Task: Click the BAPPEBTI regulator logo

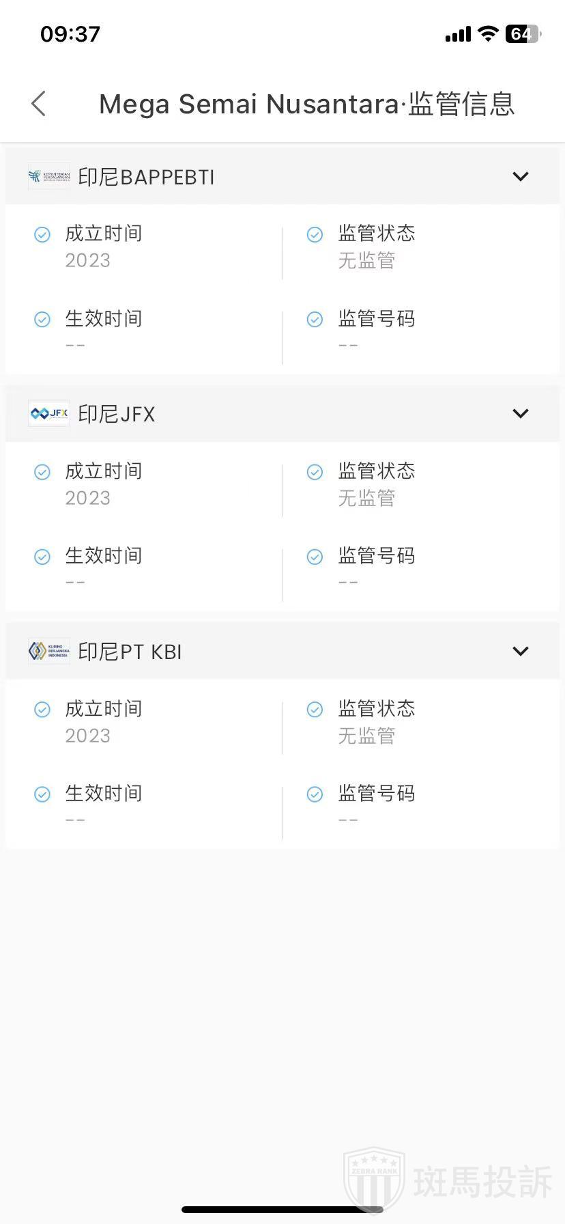Action: pos(49,177)
